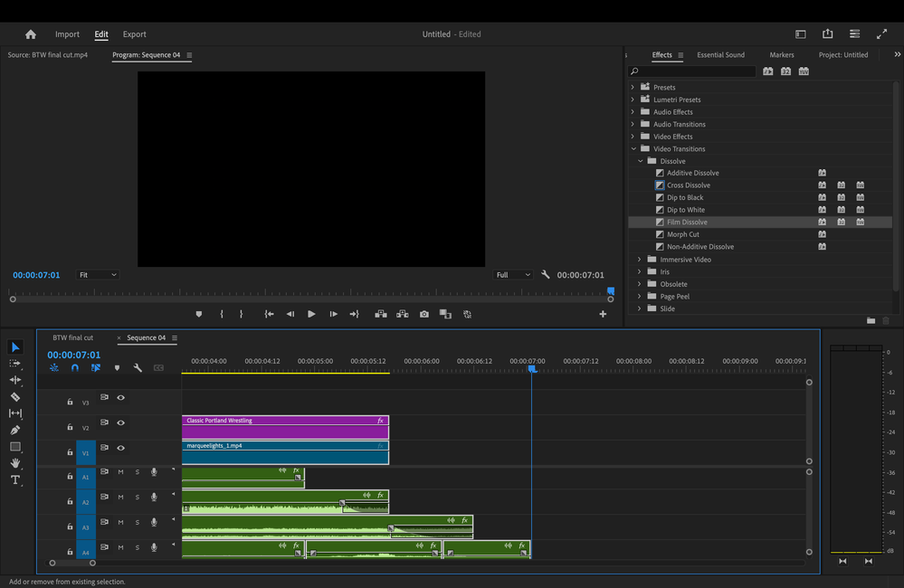Viewport: 904px width, 588px height.
Task: Toggle lock on V3 track
Action: (70, 402)
